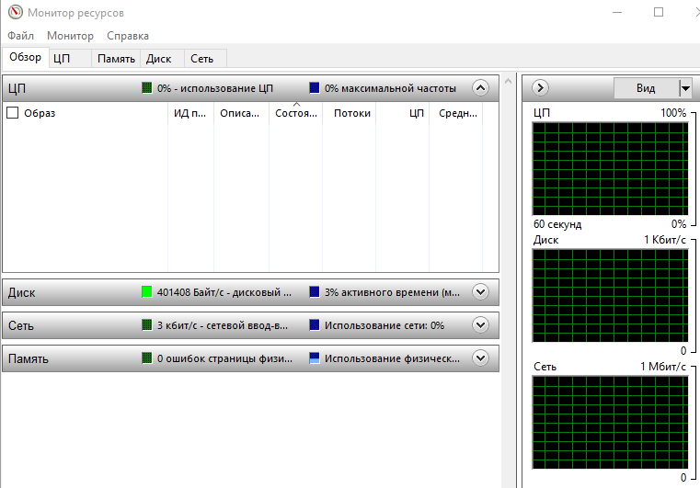The width and height of the screenshot is (700, 488).
Task: Click 'Использование сети: 0%' text
Action: (x=384, y=325)
